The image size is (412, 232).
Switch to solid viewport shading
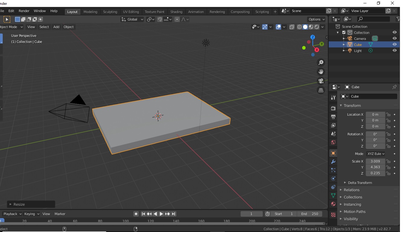(x=305, y=27)
